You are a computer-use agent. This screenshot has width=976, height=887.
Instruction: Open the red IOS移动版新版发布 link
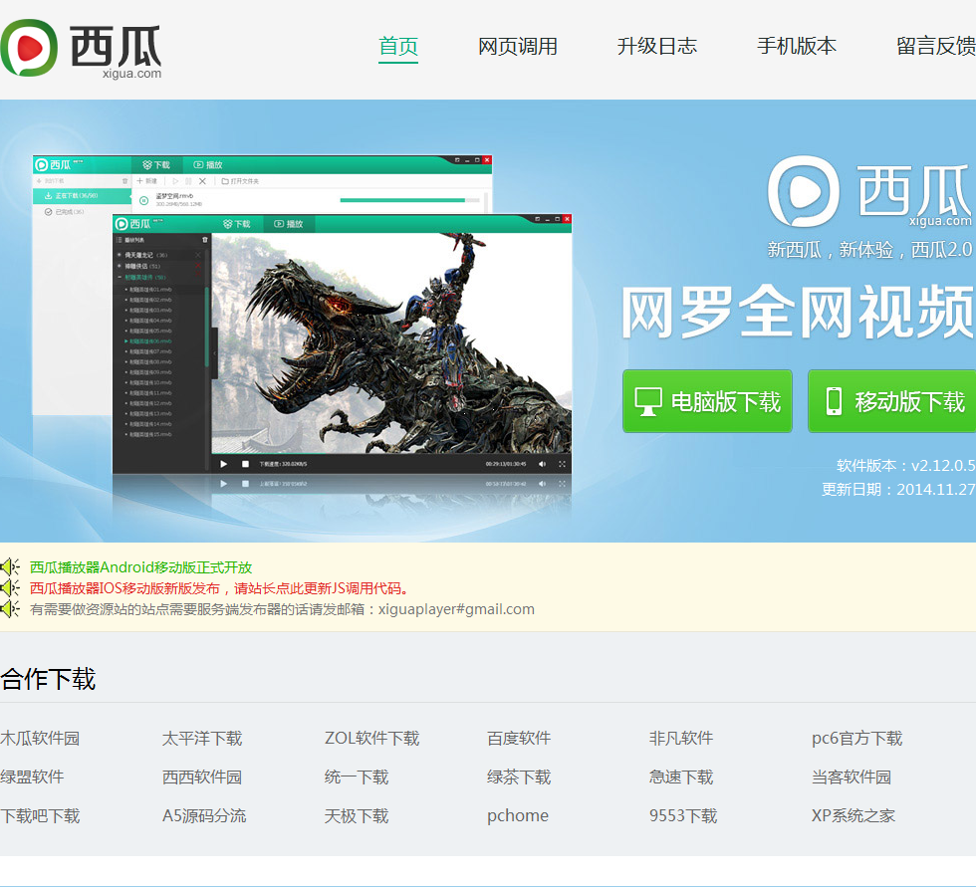[x=220, y=588]
